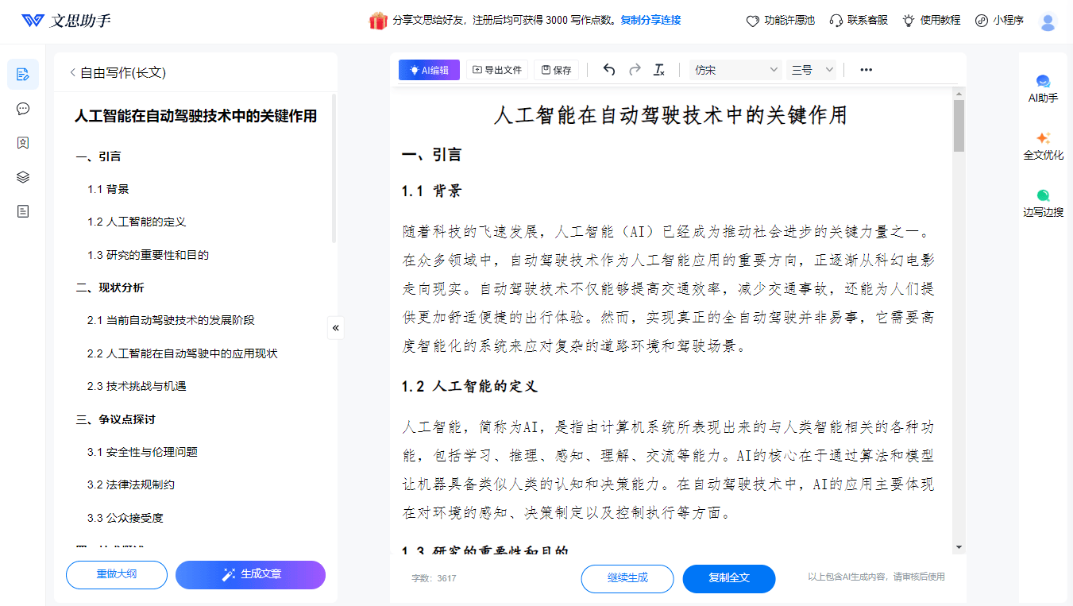
Task: Open the chat bubble icon in left sidebar
Action: click(23, 109)
